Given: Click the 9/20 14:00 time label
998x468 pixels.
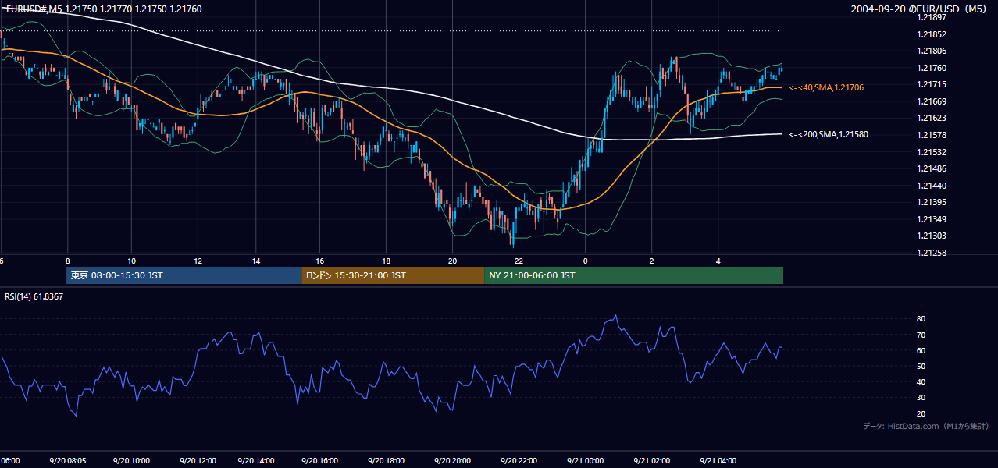Looking at the screenshot, I should (256, 461).
